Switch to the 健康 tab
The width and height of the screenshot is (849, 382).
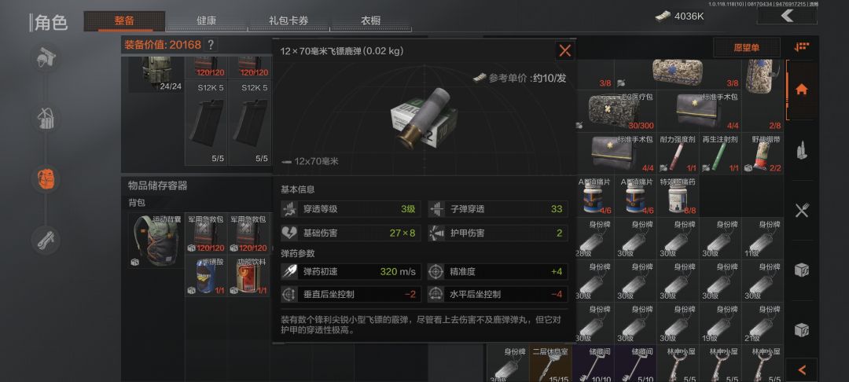206,21
